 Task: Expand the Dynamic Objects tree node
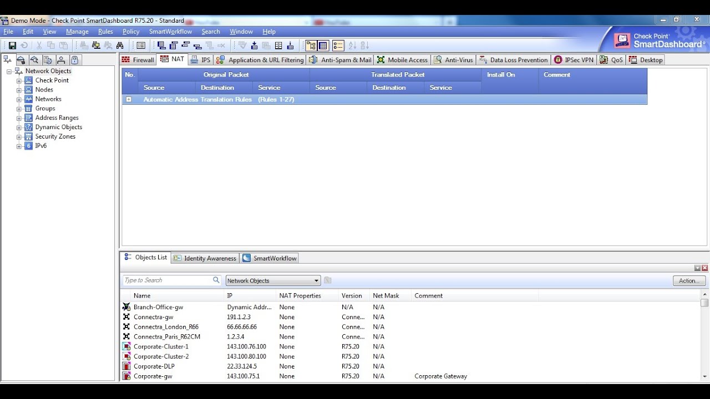[x=19, y=127]
